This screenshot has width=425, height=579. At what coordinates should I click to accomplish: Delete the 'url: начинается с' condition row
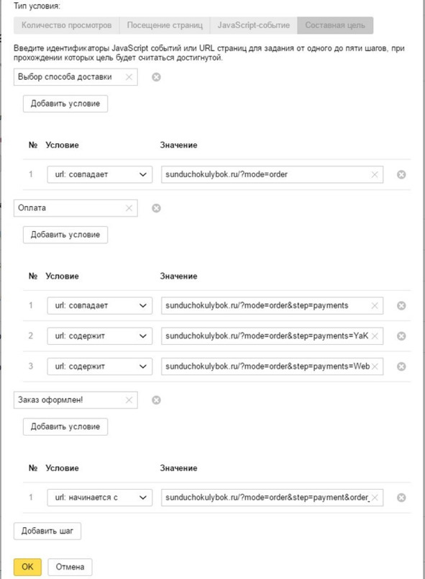pyautogui.click(x=401, y=498)
